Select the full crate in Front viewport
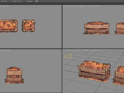 97,28
